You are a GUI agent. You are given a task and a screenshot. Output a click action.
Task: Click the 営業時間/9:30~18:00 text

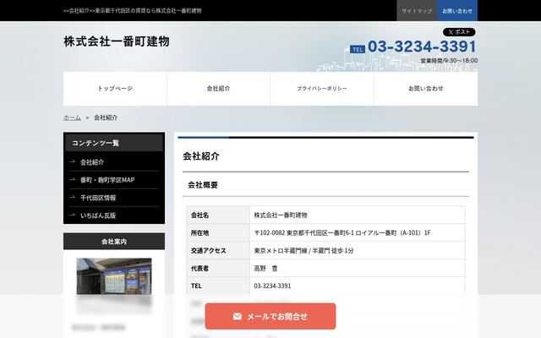(449, 61)
